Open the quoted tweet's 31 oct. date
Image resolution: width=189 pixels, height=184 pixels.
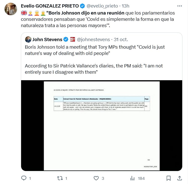pos(121,39)
